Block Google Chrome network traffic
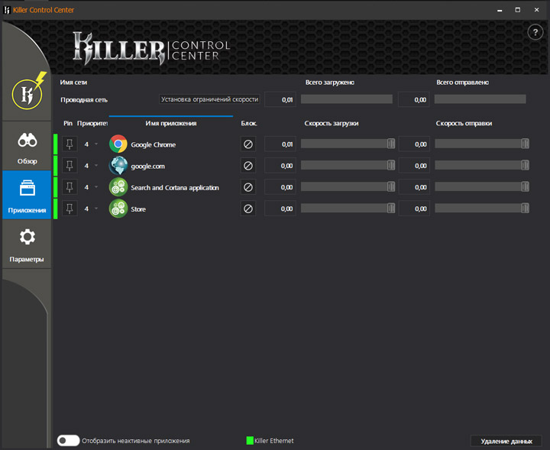550x450 pixels. coord(248,144)
